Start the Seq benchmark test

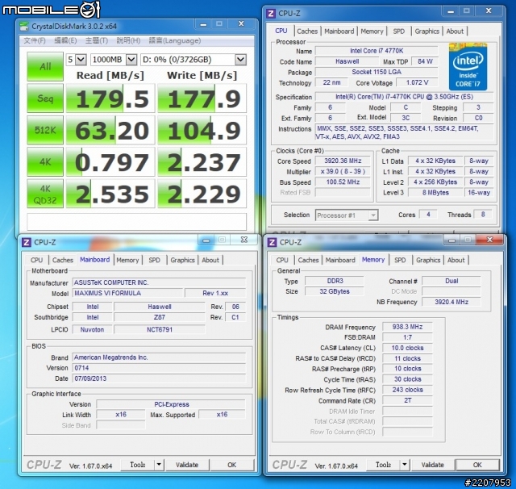45,98
